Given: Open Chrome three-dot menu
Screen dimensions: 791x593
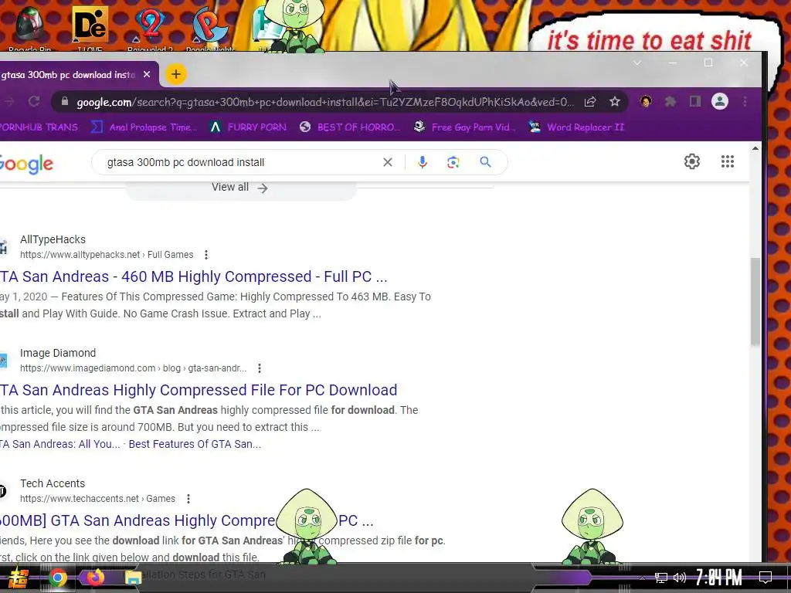Looking at the screenshot, I should click(x=745, y=102).
